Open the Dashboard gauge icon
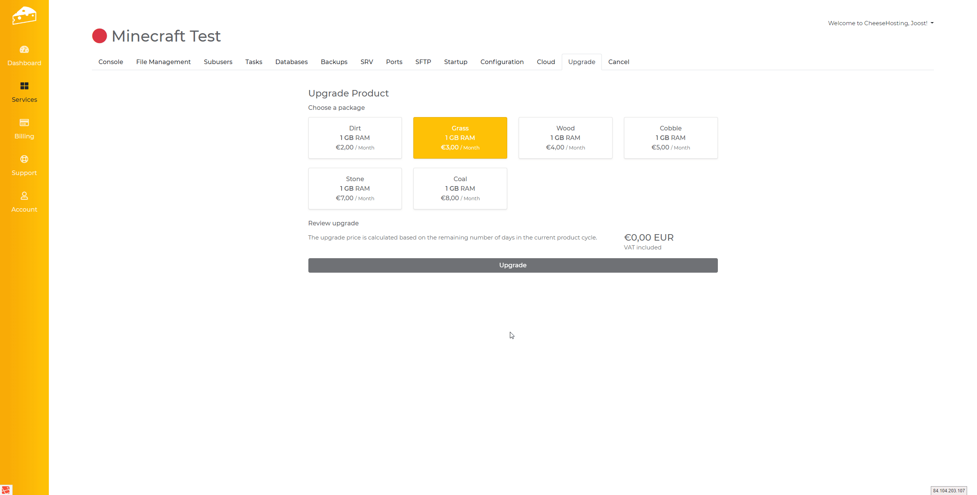This screenshot has height=495, width=977. (x=24, y=50)
